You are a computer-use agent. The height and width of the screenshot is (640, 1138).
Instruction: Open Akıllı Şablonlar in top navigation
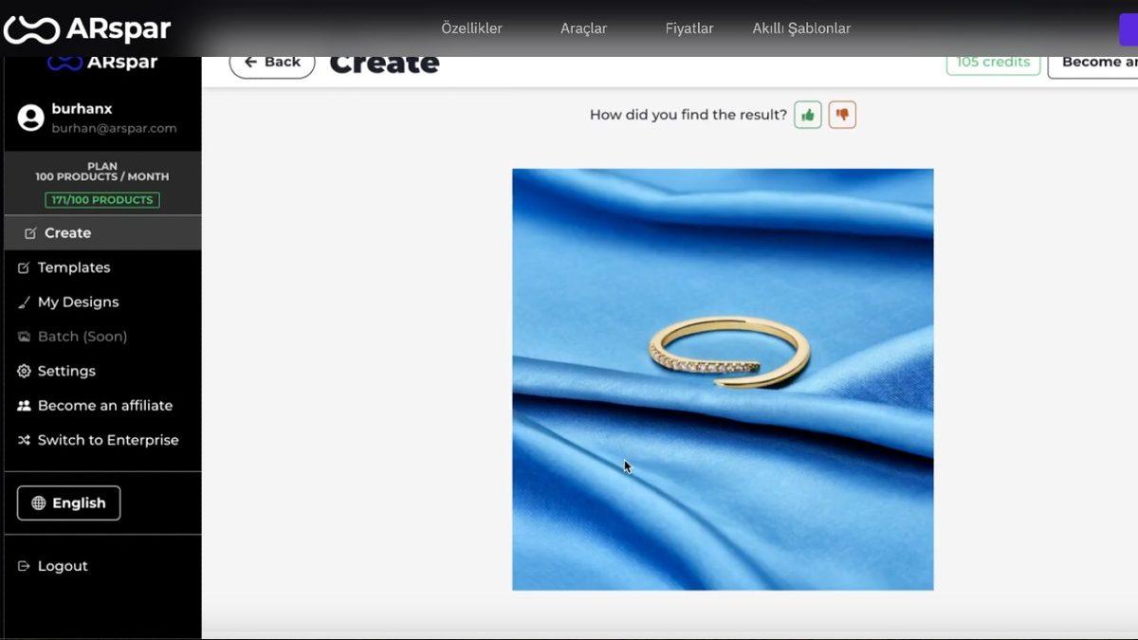(x=801, y=28)
